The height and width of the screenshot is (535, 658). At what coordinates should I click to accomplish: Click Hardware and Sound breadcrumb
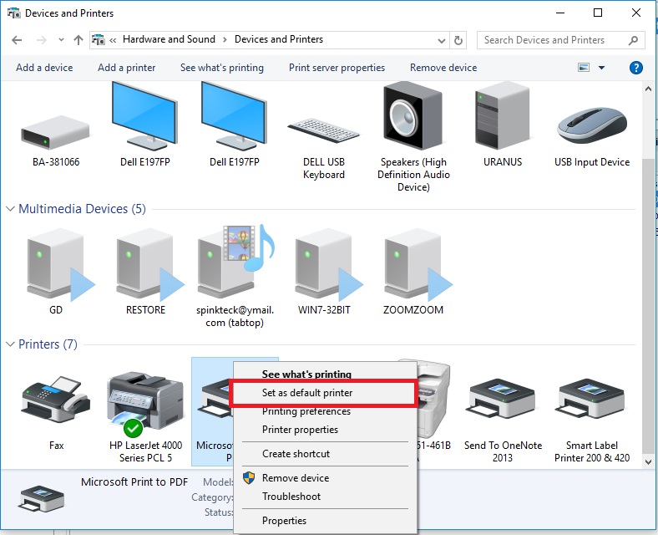[169, 39]
